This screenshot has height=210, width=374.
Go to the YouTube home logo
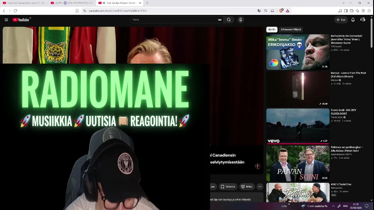point(21,20)
